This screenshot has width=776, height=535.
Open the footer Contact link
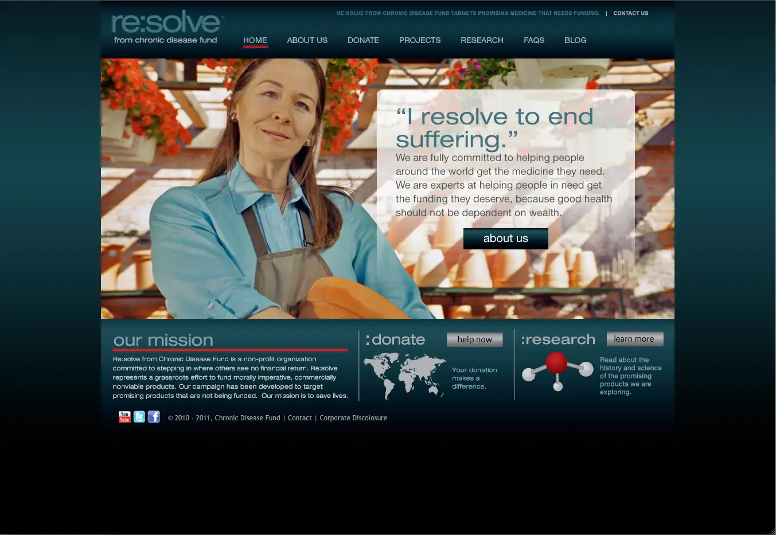pos(300,418)
